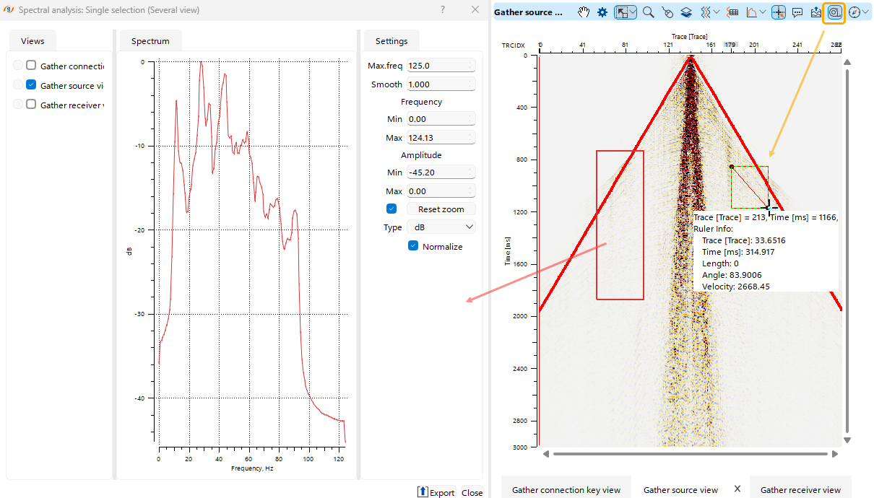This screenshot has width=874, height=498.
Task: Switch to Gather receiver view tab
Action: click(800, 490)
